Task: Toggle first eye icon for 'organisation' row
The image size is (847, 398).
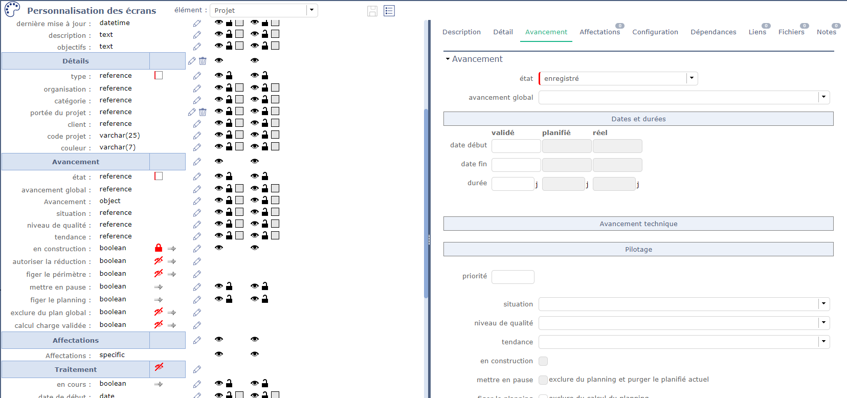Action: (219, 87)
